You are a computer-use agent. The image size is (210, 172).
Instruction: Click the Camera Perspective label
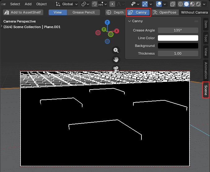(20, 21)
